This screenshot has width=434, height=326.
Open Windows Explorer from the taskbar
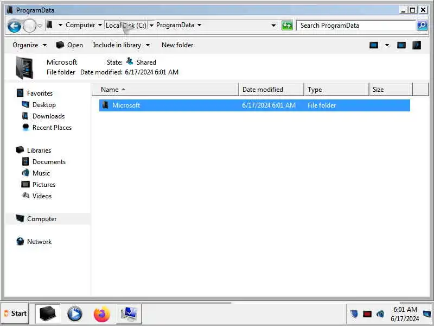click(x=48, y=314)
